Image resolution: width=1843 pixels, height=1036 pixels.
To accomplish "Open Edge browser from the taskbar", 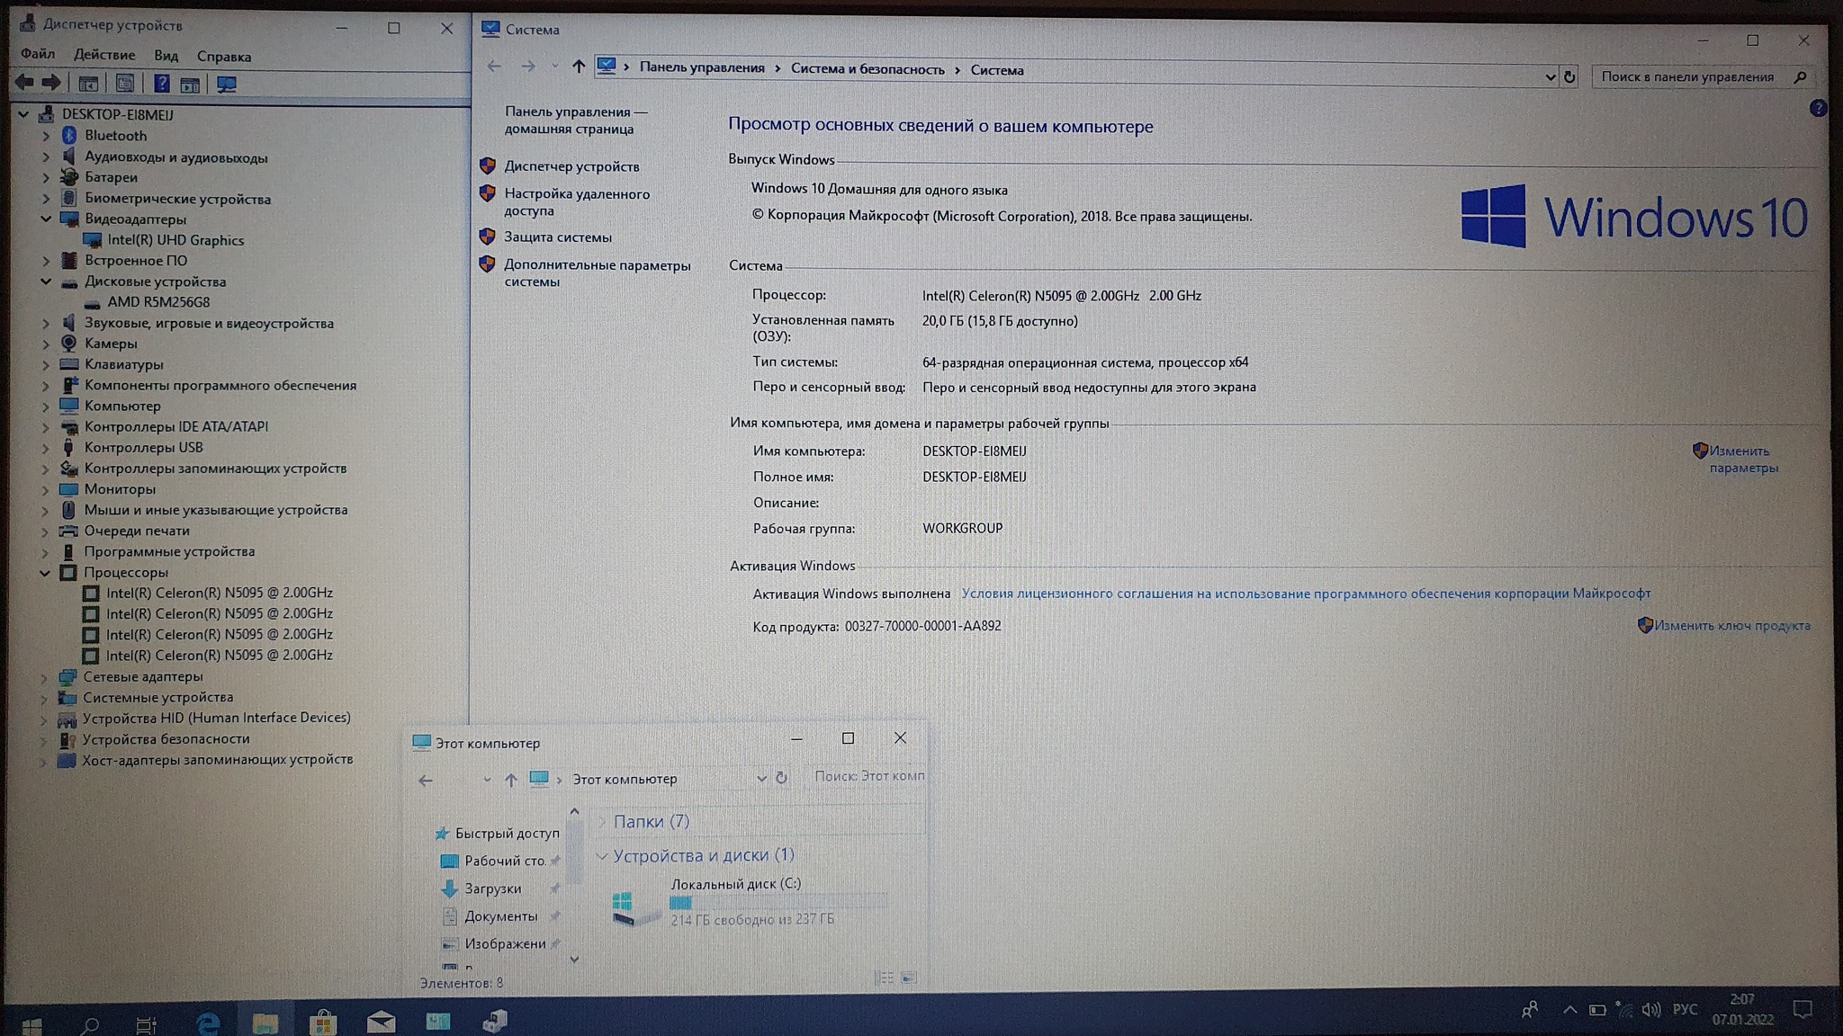I will (x=208, y=1022).
